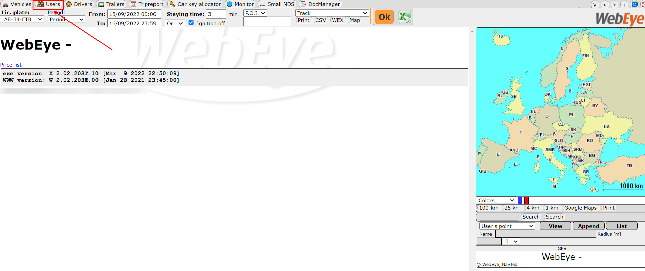Open the User's point dropdown
The height and width of the screenshot is (271, 645).
click(x=507, y=226)
